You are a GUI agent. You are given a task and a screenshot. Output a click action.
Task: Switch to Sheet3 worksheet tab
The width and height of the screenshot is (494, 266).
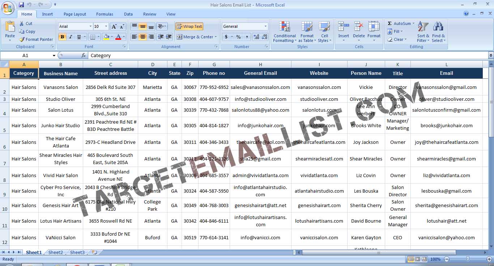pyautogui.click(x=77, y=253)
